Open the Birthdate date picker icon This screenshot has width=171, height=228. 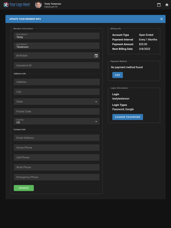coord(96,56)
